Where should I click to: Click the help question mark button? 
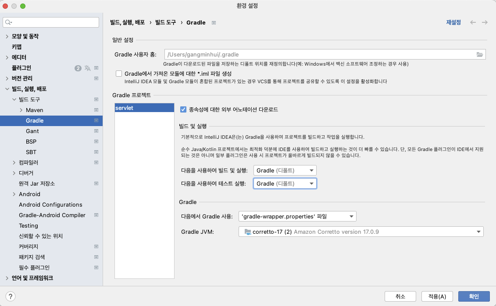tap(11, 296)
